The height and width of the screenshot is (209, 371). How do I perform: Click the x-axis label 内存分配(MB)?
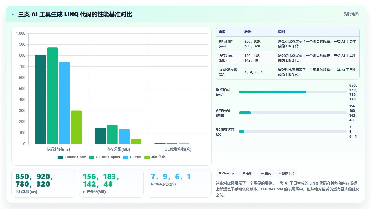pyautogui.click(x=118, y=149)
